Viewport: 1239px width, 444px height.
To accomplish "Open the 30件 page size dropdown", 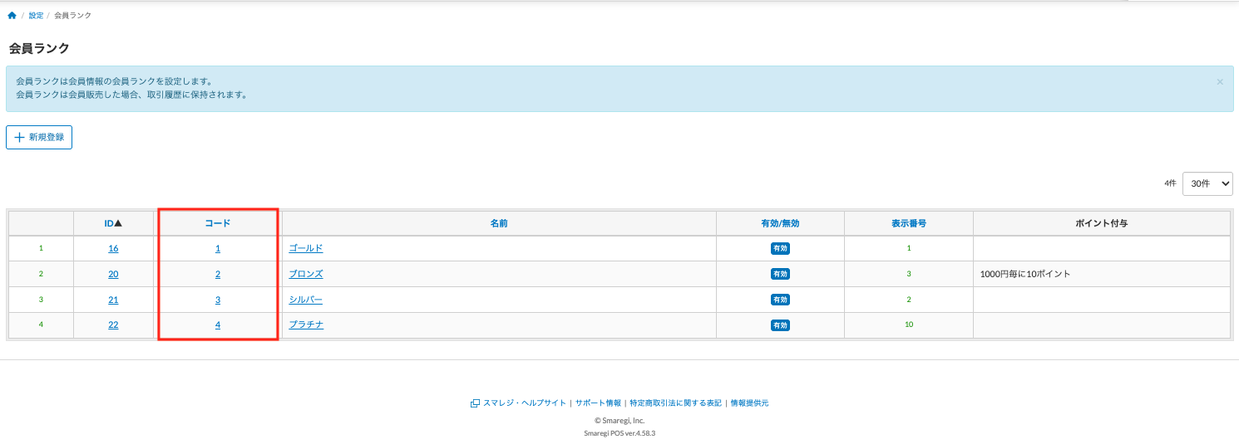I will 1207,184.
